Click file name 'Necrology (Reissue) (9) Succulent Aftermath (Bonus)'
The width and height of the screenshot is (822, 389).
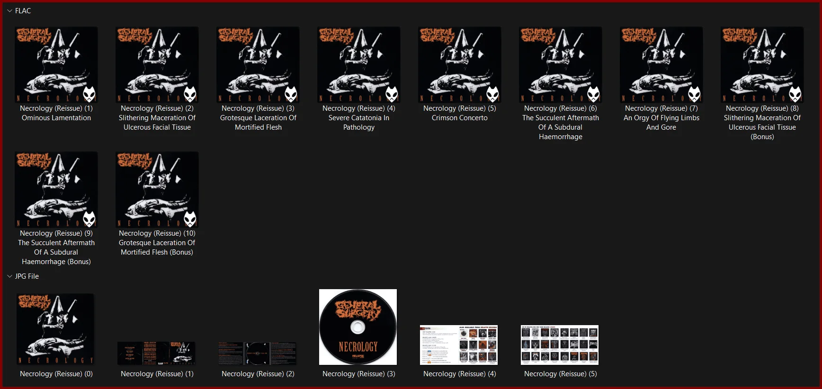pyautogui.click(x=56, y=248)
